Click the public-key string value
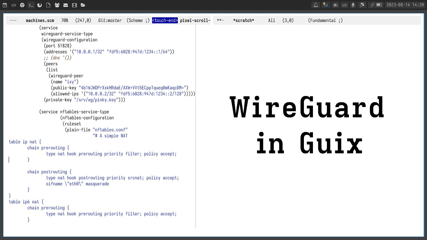Viewport: 427px width, 240px height. pyautogui.click(x=132, y=88)
